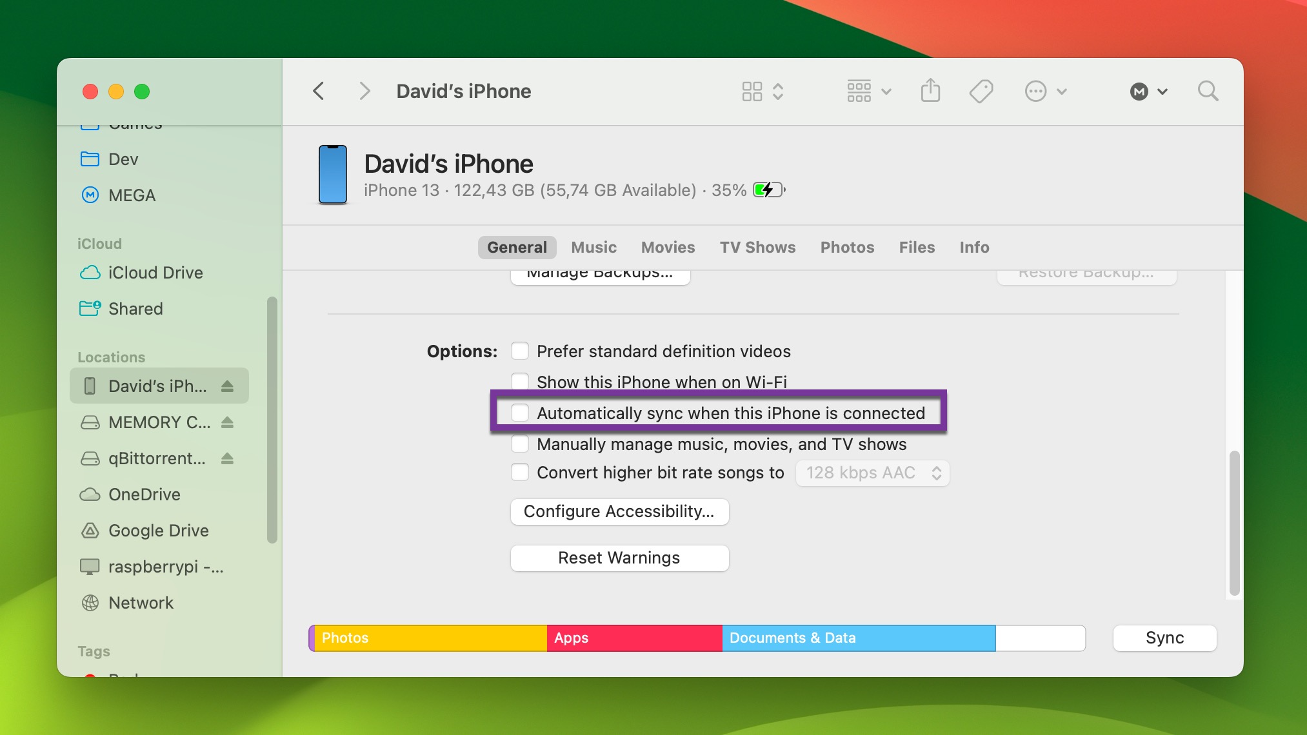Viewport: 1307px width, 735px height.
Task: Click the tags/label icon in toolbar
Action: (x=982, y=91)
